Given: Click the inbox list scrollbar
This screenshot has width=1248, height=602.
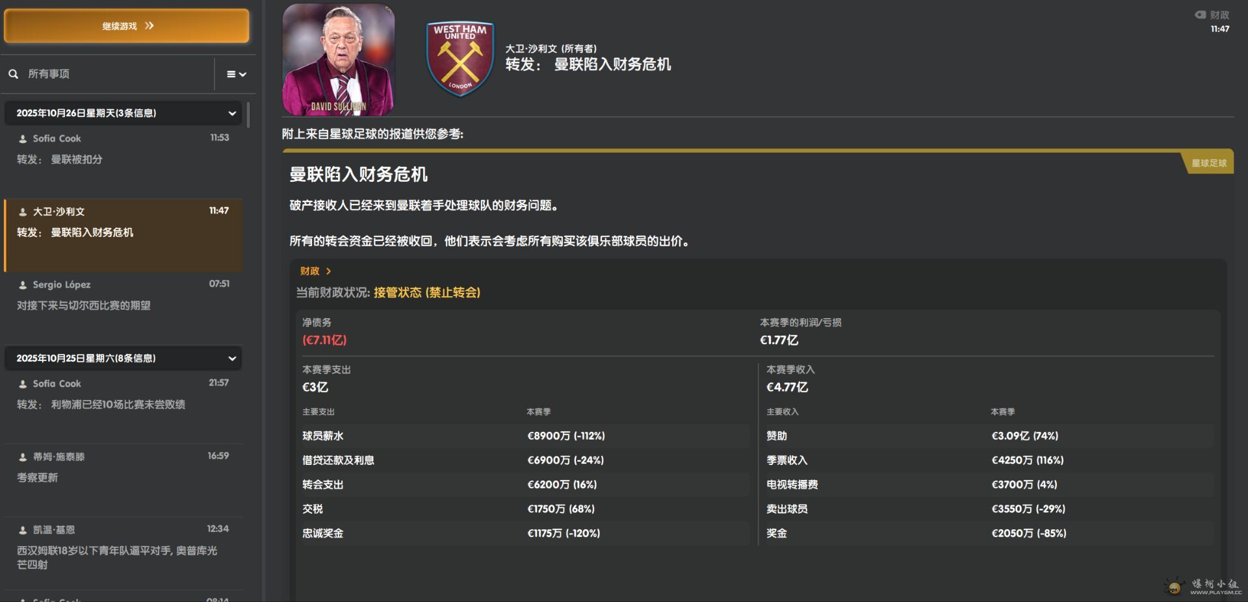Looking at the screenshot, I should pyautogui.click(x=248, y=114).
